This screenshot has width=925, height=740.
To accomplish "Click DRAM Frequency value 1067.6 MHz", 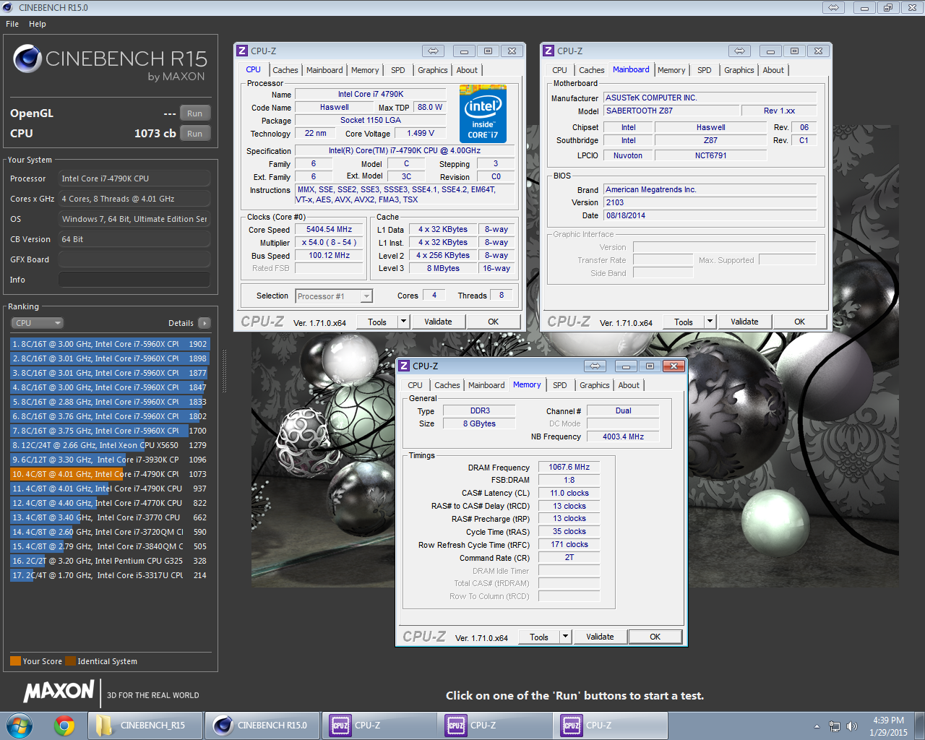I will [x=569, y=468].
